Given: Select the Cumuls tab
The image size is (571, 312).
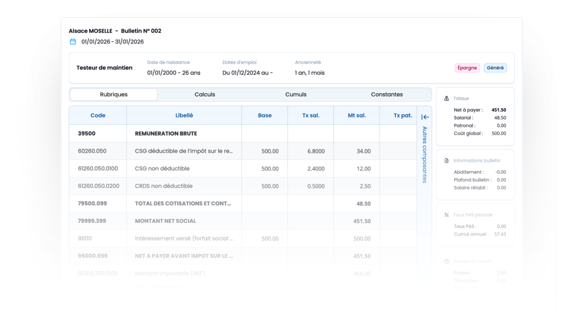Looking at the screenshot, I should pos(296,95).
